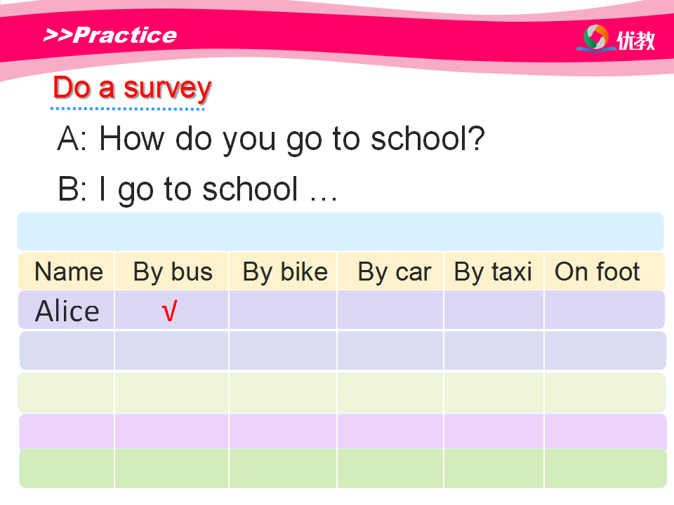Screen dimensions: 674x505
Task: Tick the By car cell in Alice's row
Action: point(390,311)
